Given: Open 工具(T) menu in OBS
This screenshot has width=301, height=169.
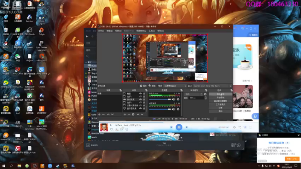Looking at the screenshot, I should click(x=152, y=31).
